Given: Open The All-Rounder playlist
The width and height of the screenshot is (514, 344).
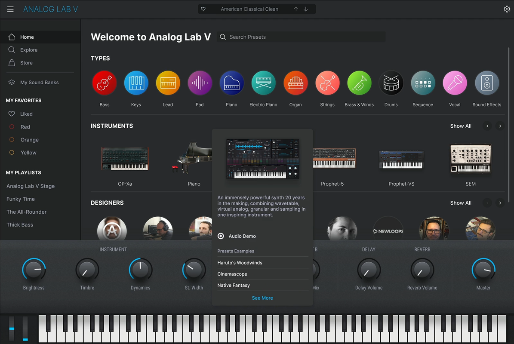Looking at the screenshot, I should [26, 212].
